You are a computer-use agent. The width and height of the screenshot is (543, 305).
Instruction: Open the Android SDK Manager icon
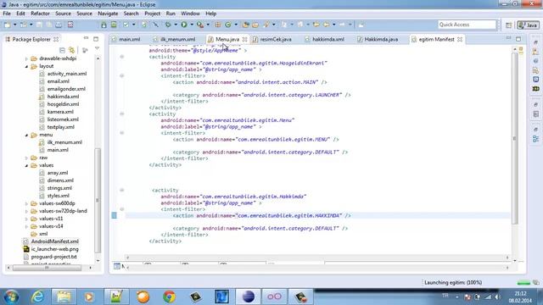[104, 25]
